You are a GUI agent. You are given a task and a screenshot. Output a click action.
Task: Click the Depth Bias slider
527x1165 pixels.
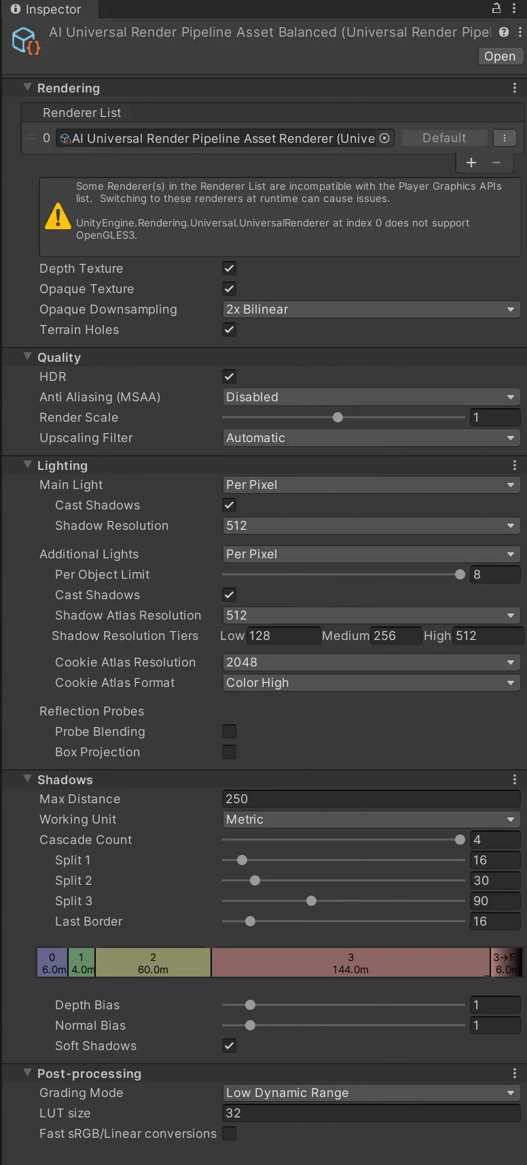click(x=344, y=1005)
